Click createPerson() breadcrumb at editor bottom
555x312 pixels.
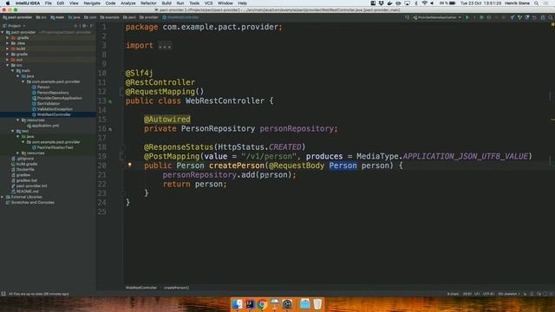click(x=176, y=288)
